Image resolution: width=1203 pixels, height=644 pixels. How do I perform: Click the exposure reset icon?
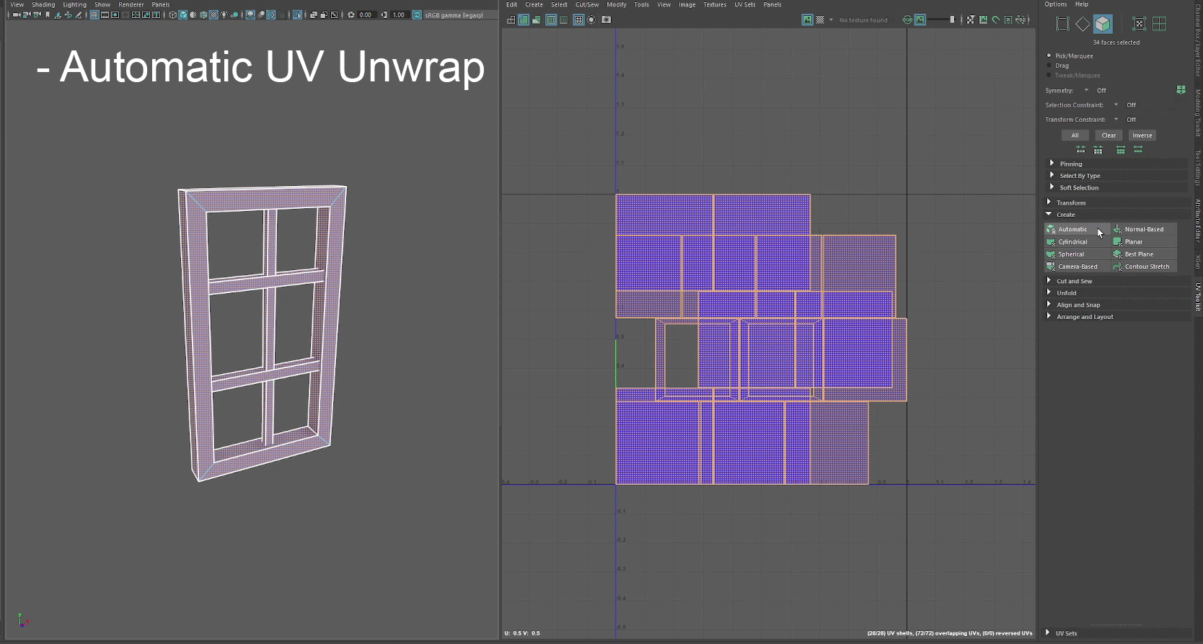351,14
